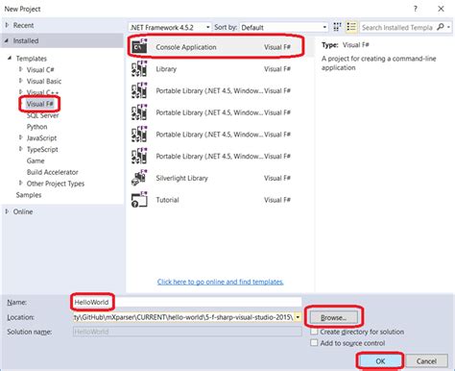Open the dialog help question mark
The width and height of the screenshot is (455, 371).
(416, 9)
